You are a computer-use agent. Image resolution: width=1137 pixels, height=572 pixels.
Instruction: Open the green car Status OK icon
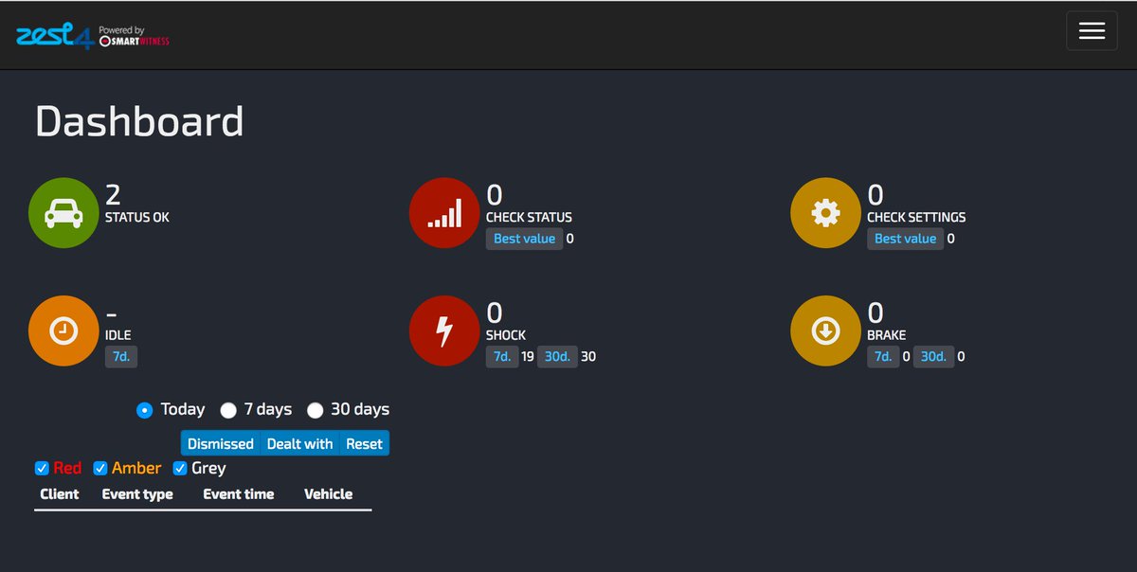[63, 214]
